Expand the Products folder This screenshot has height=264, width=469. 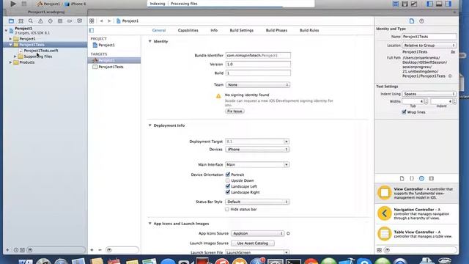tap(10, 62)
